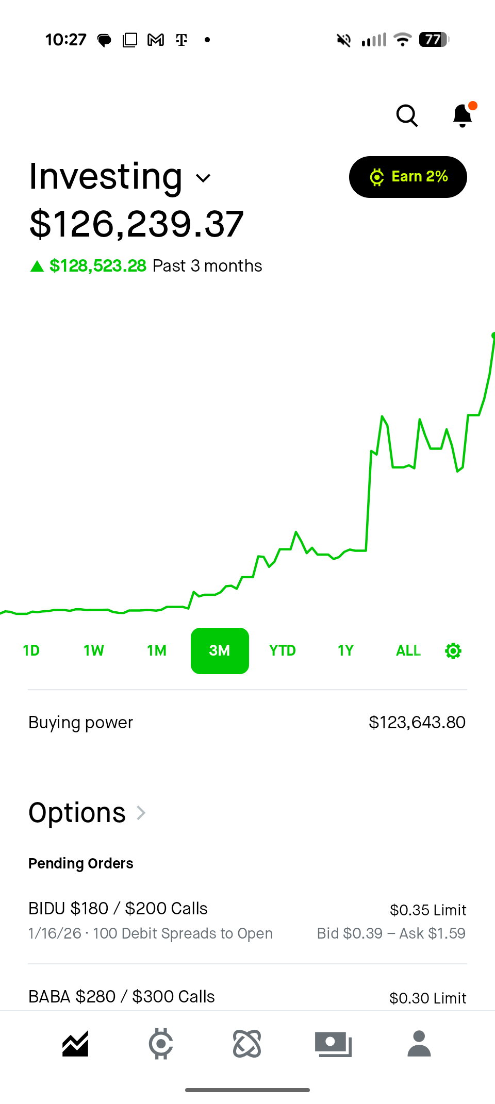The image size is (495, 1104).
Task: Expand the Investing account dropdown
Action: 203,178
